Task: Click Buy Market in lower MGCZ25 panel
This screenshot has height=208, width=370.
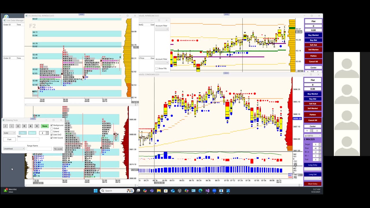Action: pos(312,94)
